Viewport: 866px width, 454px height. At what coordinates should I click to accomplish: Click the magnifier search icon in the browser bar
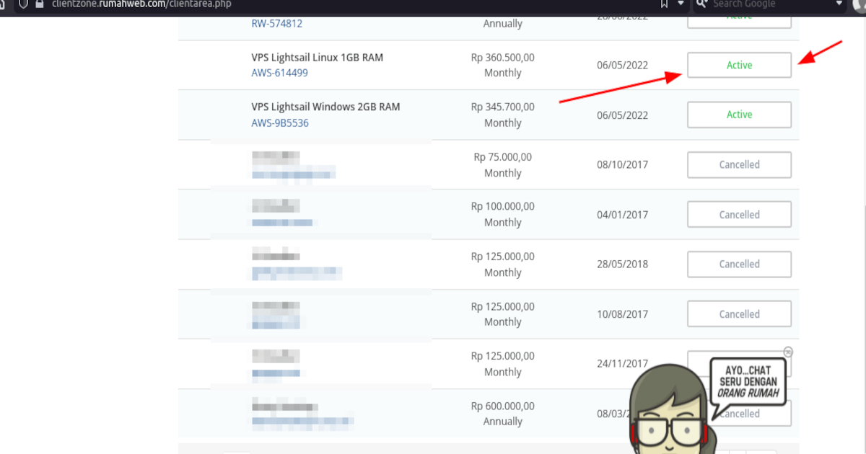pyautogui.click(x=701, y=3)
